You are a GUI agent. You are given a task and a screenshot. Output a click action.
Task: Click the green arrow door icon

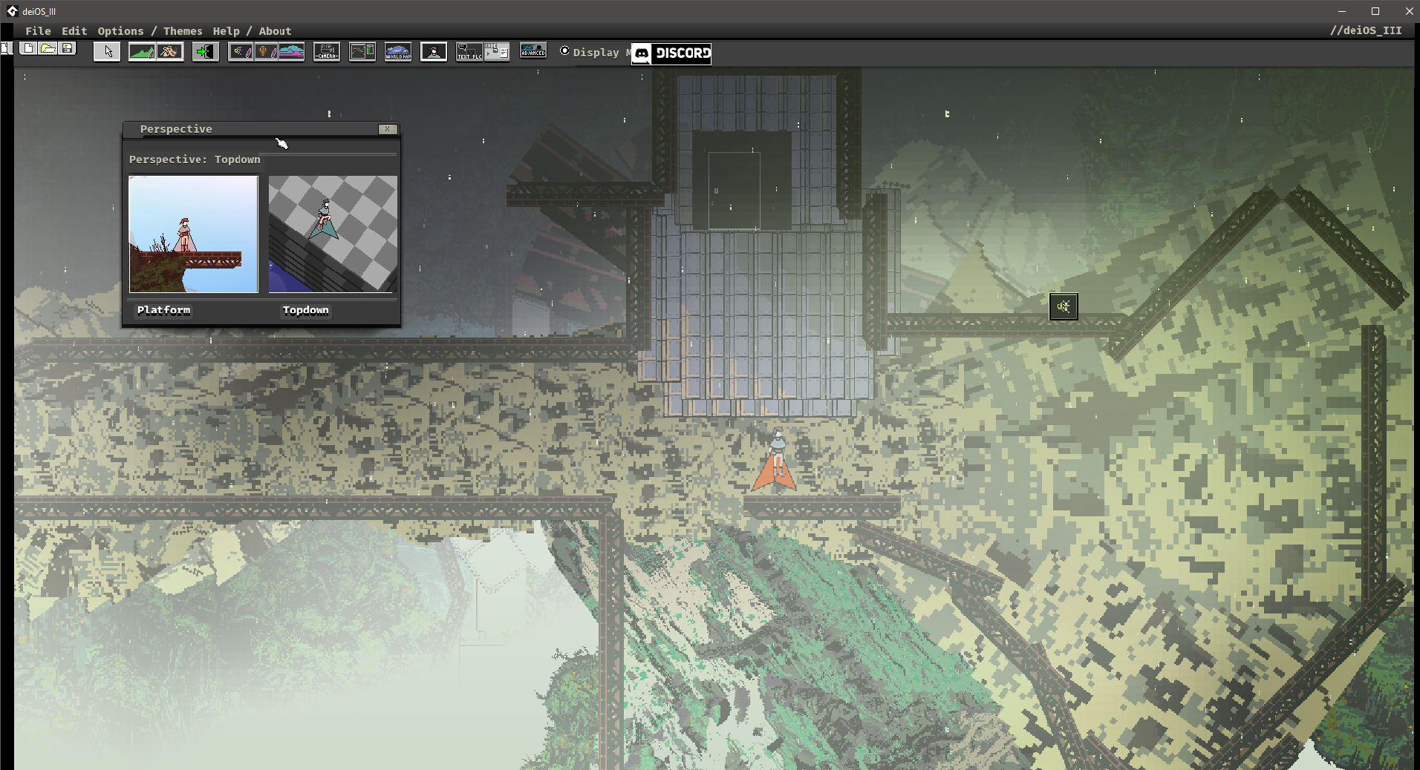(205, 52)
